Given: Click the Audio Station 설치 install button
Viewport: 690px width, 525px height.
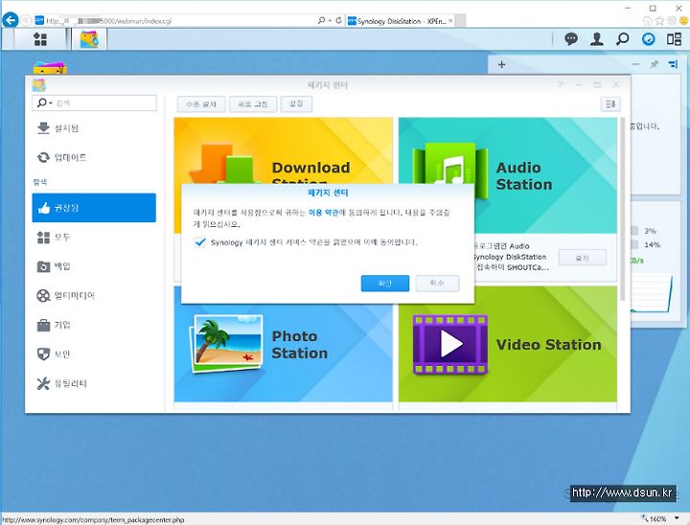Looking at the screenshot, I should tap(583, 258).
